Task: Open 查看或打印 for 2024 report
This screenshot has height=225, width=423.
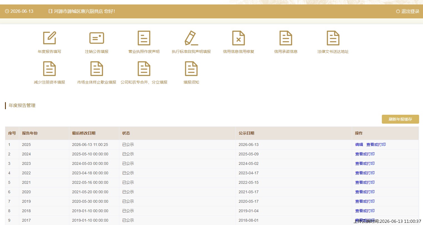Action: coord(365,154)
